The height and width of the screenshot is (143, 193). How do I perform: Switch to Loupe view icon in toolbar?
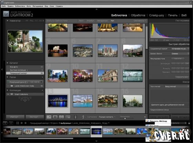point(55,117)
